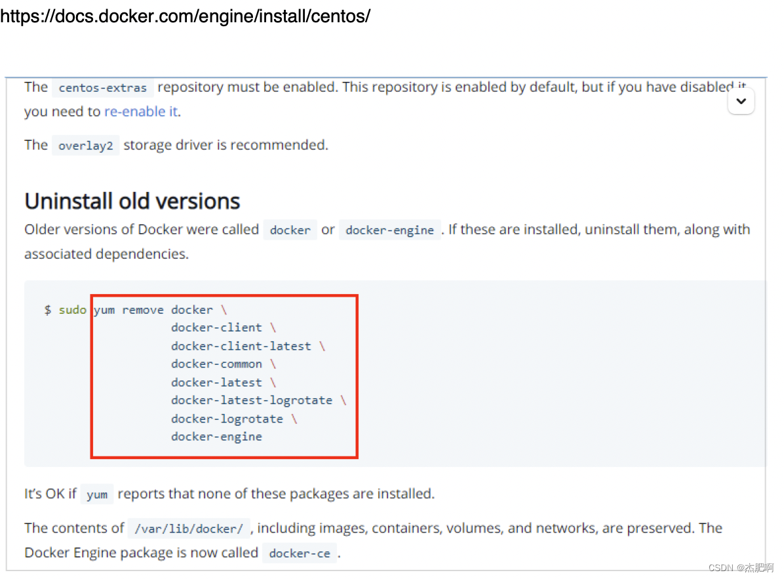Viewport: 784px width, 579px height.
Task: Click the chevron-down collapse button
Action: point(741,102)
